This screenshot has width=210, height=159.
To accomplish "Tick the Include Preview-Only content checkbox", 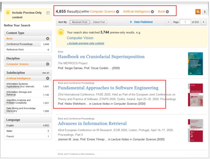I will click(48, 13).
